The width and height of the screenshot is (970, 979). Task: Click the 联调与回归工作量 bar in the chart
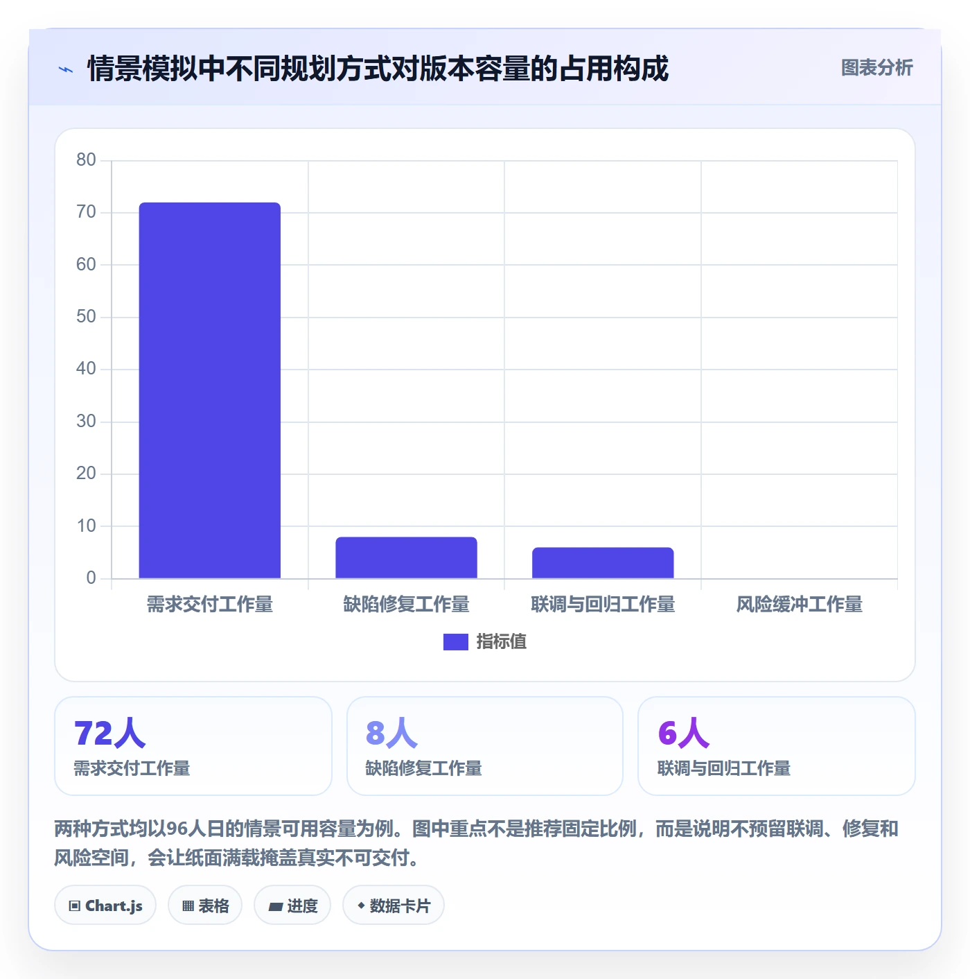tap(603, 563)
